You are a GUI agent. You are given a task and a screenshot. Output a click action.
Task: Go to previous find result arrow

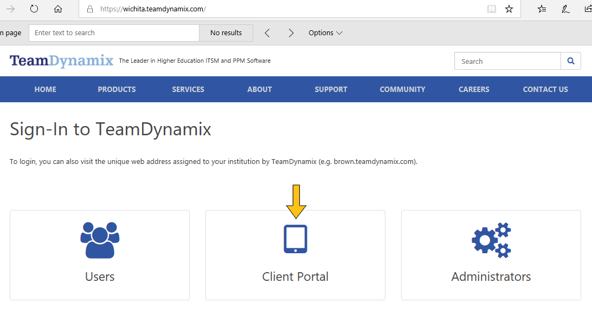point(267,33)
